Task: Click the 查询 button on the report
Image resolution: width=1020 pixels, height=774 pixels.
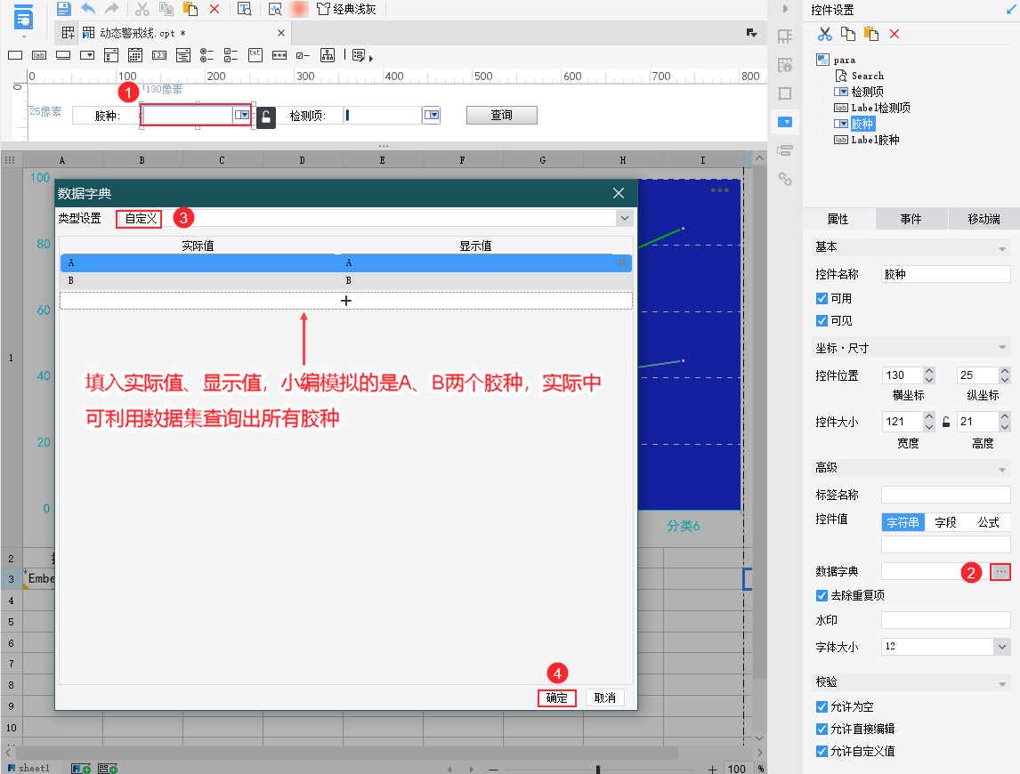Action: (x=501, y=115)
